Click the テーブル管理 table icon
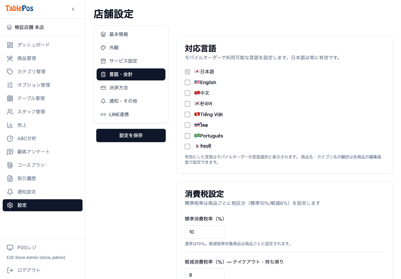401x279 pixels. coord(10,98)
